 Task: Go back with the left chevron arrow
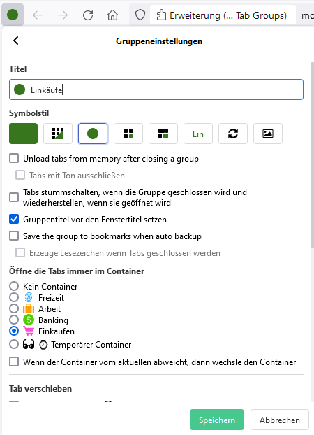pos(16,41)
